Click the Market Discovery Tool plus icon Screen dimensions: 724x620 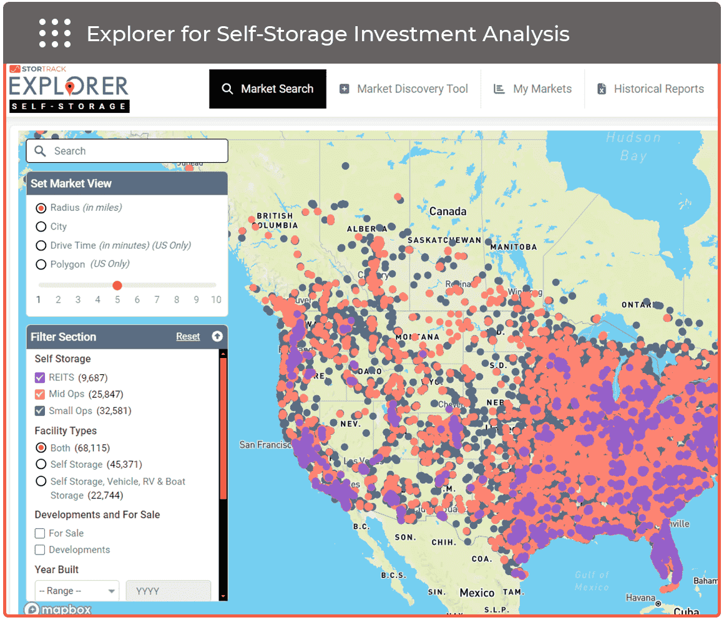(x=344, y=89)
